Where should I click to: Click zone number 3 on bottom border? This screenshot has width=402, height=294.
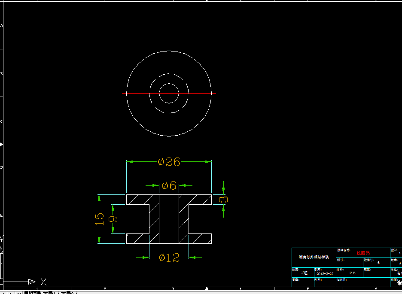(x=173, y=289)
